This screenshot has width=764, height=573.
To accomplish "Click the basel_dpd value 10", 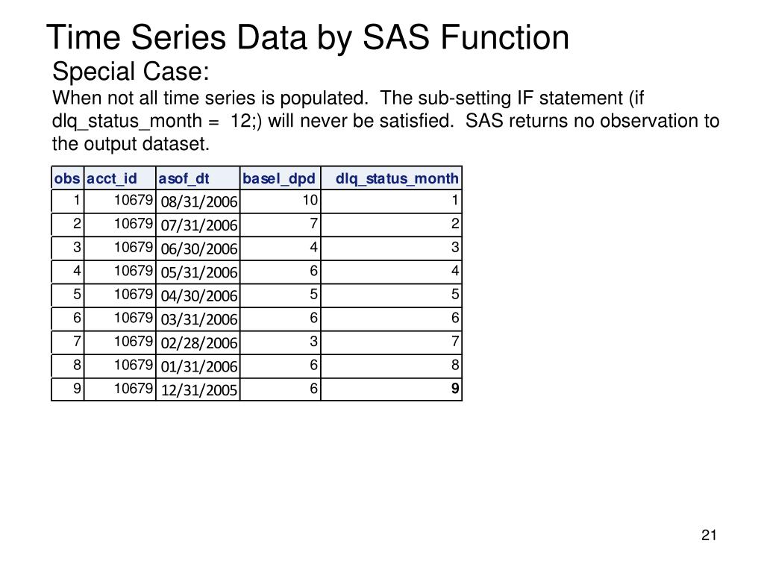I will coord(310,200).
